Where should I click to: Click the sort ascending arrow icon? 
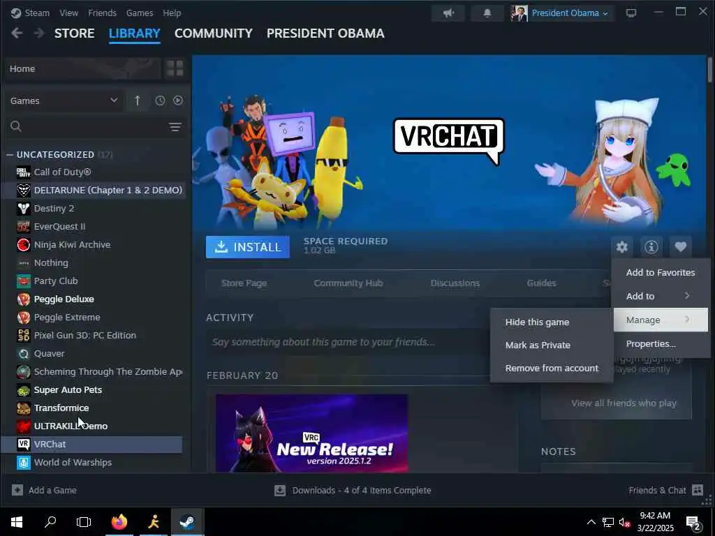tap(138, 100)
